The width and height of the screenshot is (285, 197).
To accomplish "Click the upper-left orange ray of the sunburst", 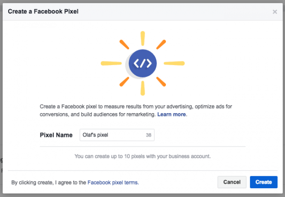I will (124, 44).
